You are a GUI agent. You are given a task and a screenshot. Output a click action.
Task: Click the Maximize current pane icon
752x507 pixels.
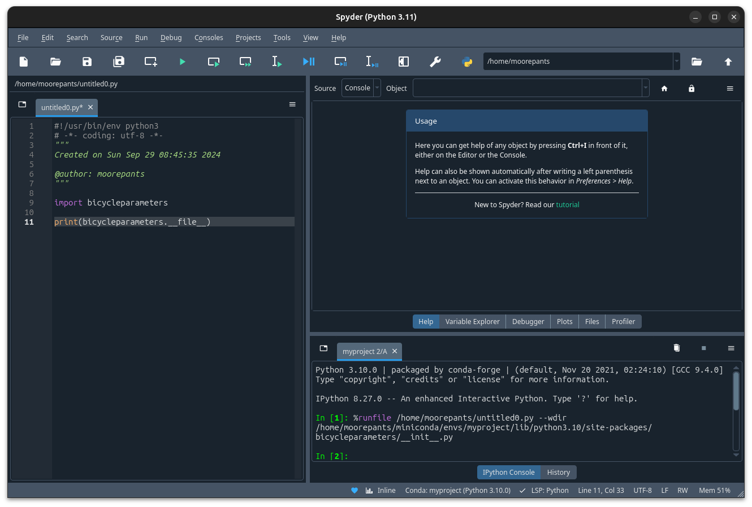coord(404,62)
